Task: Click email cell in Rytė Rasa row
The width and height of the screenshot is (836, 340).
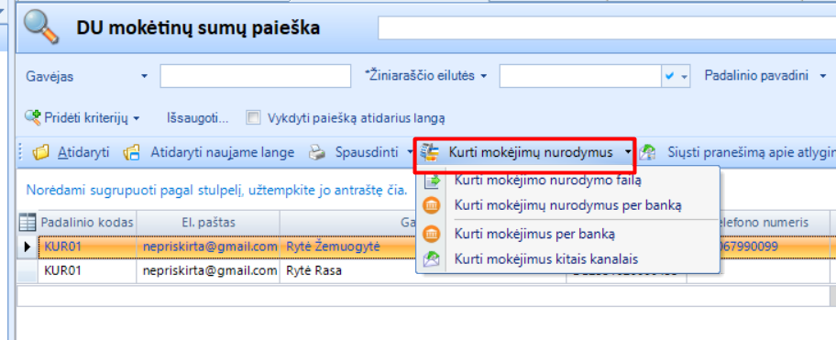Action: 208,270
